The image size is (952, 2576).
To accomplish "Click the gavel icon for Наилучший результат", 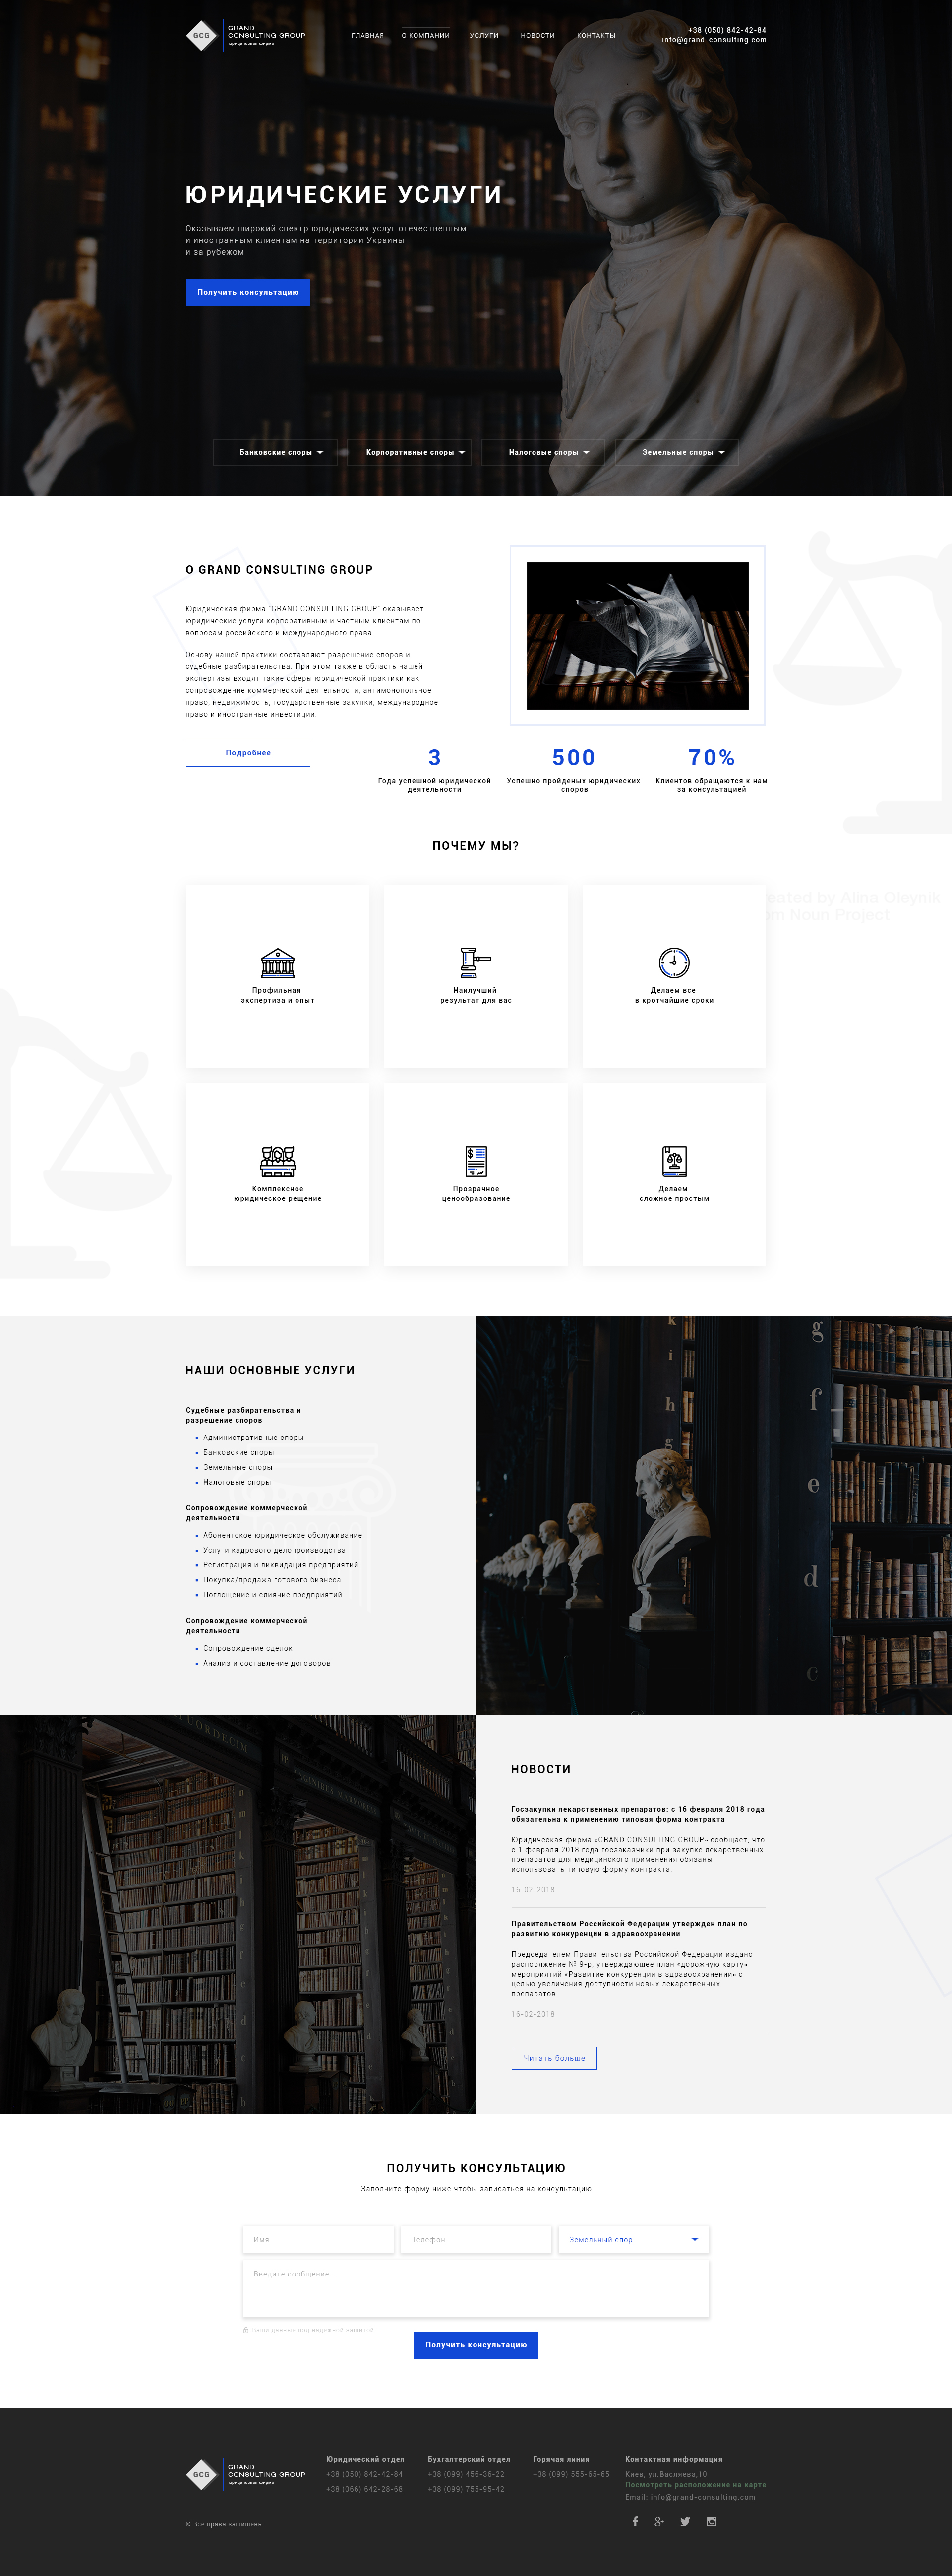I will pos(475,962).
